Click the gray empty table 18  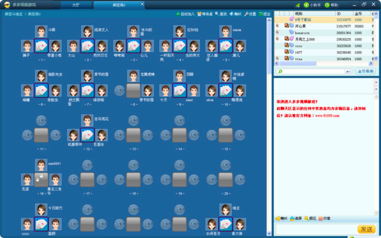pyautogui.click(x=133, y=179)
